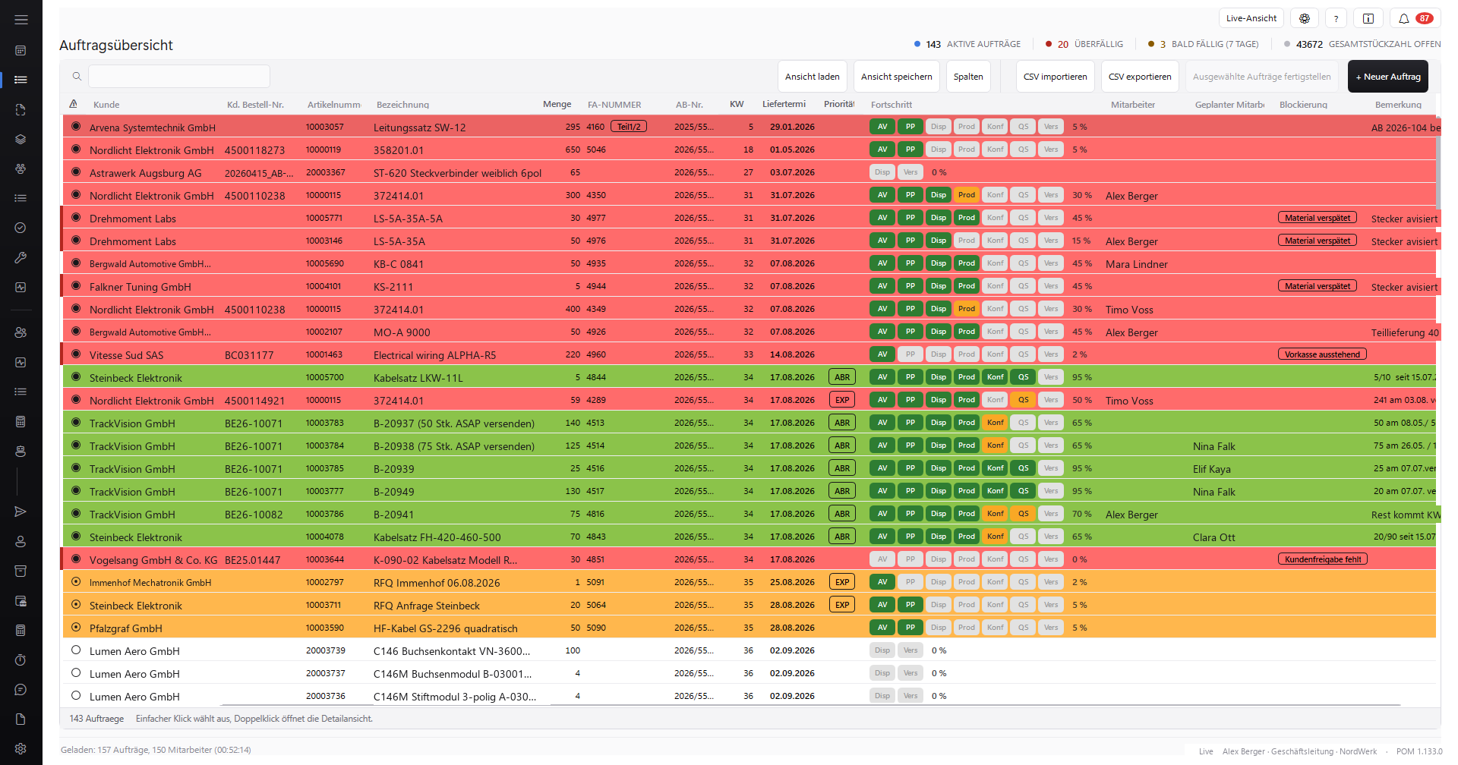Open the dashed document icon in sidebar
The height and width of the screenshot is (765, 1458).
coord(21,110)
